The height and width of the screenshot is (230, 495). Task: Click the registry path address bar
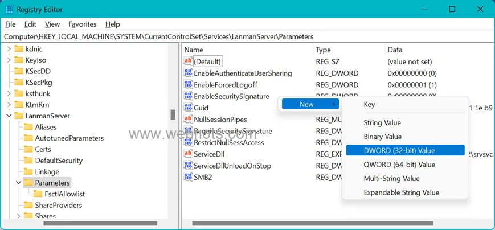(247, 36)
